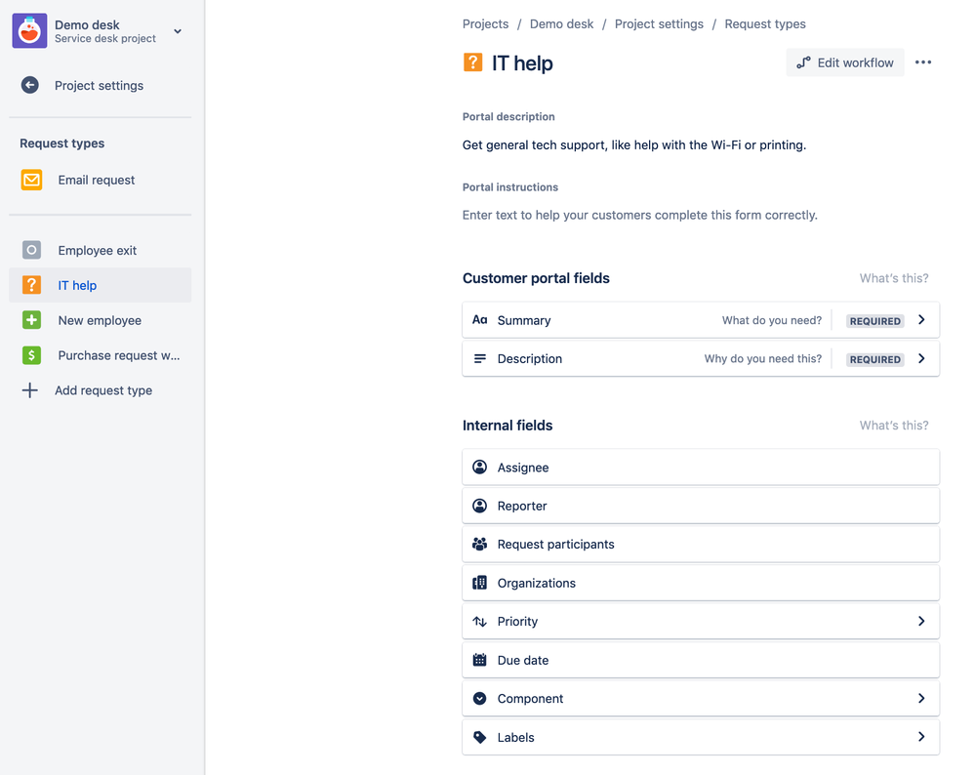Click the Edit workflow button
The image size is (975, 775).
845,61
